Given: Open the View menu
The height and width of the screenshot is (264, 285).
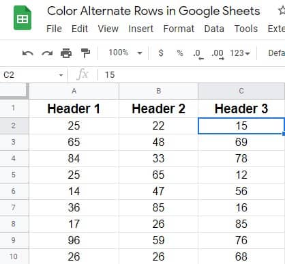Looking at the screenshot, I should coord(108,29).
